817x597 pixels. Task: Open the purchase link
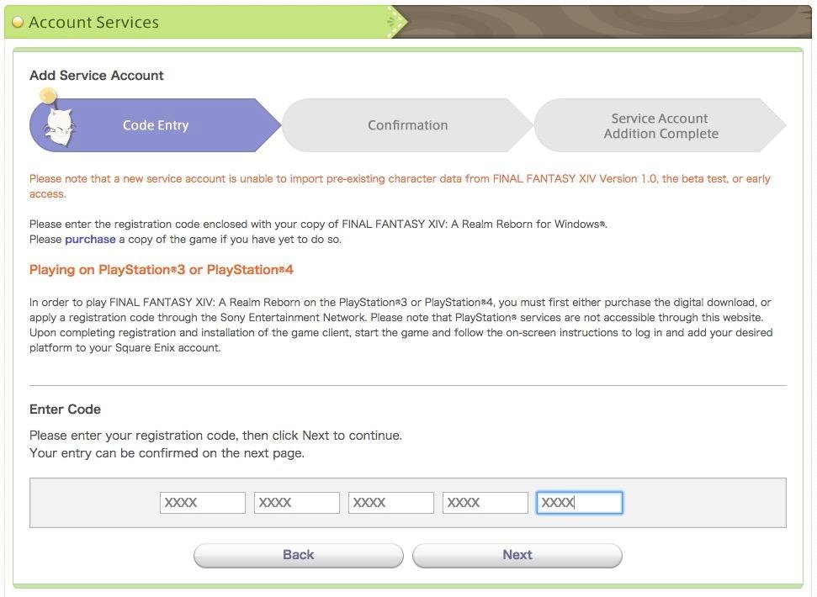tap(90, 240)
